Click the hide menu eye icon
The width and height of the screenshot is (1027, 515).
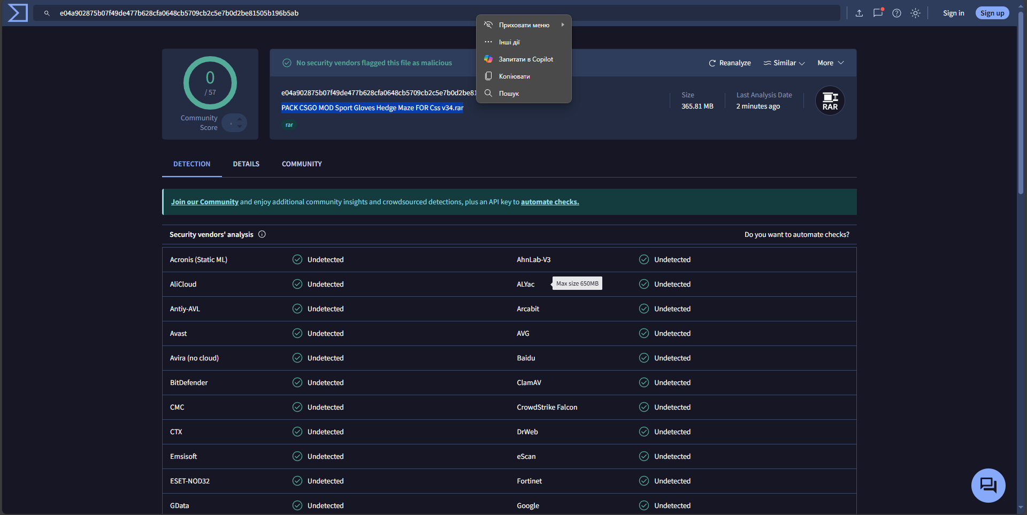pyautogui.click(x=488, y=25)
